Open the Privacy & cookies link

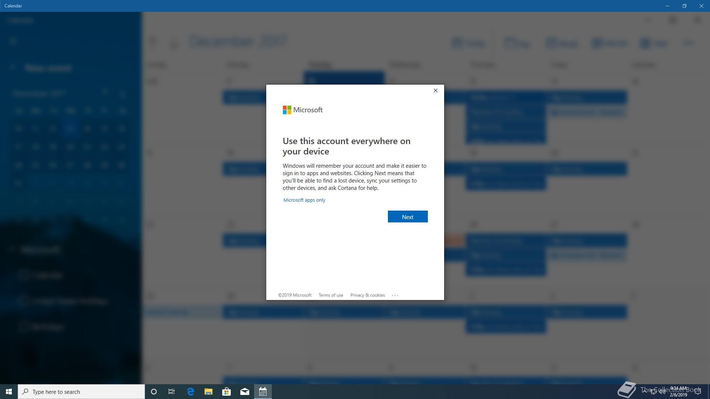(368, 295)
